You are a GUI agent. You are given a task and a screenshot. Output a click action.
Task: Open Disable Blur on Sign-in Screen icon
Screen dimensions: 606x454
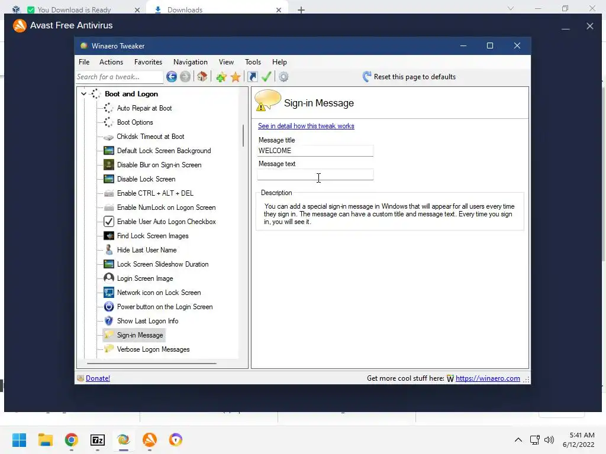coord(109,165)
